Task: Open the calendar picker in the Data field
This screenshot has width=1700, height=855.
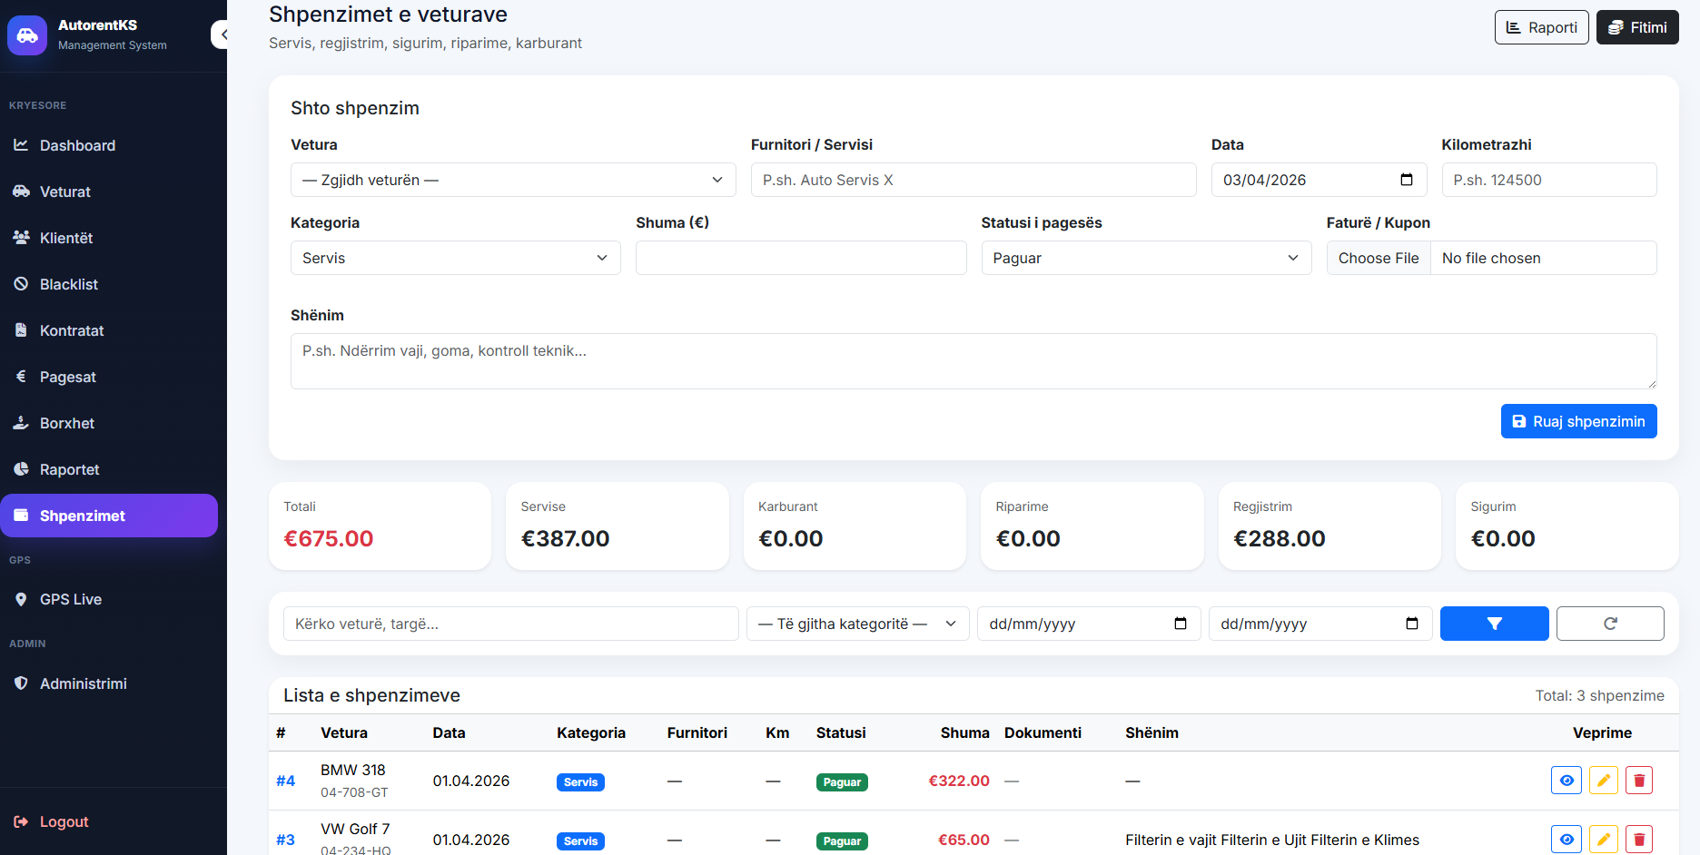Action: (x=1407, y=180)
